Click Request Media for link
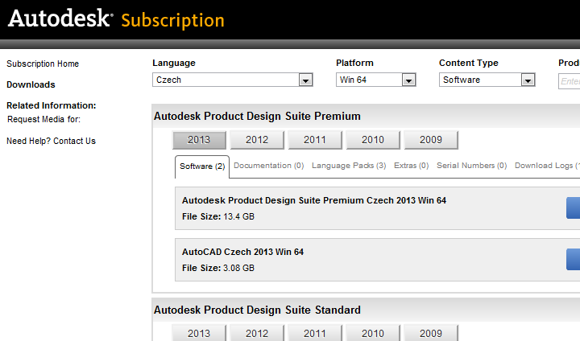Viewport: 580px width, 341px height. pos(43,119)
